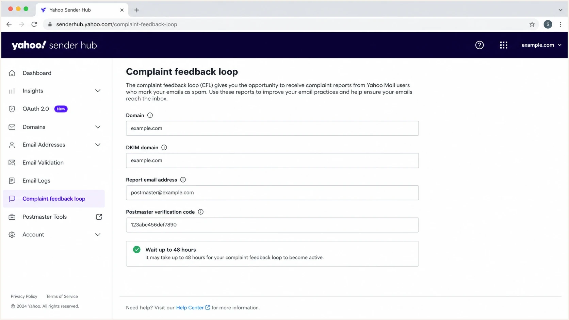The width and height of the screenshot is (569, 320).
Task: Open the Privacy Policy link
Action: tap(24, 297)
